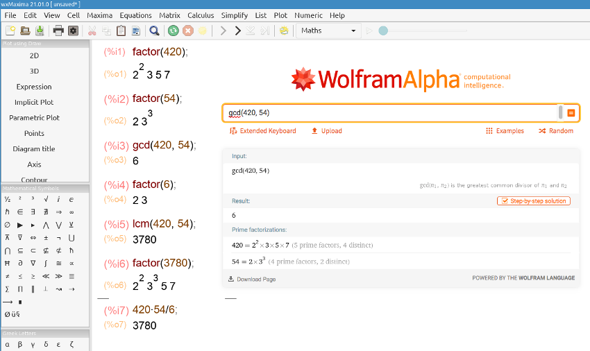
Task: Restart Maxima with the green circular arrows icon
Action: pos(173,31)
